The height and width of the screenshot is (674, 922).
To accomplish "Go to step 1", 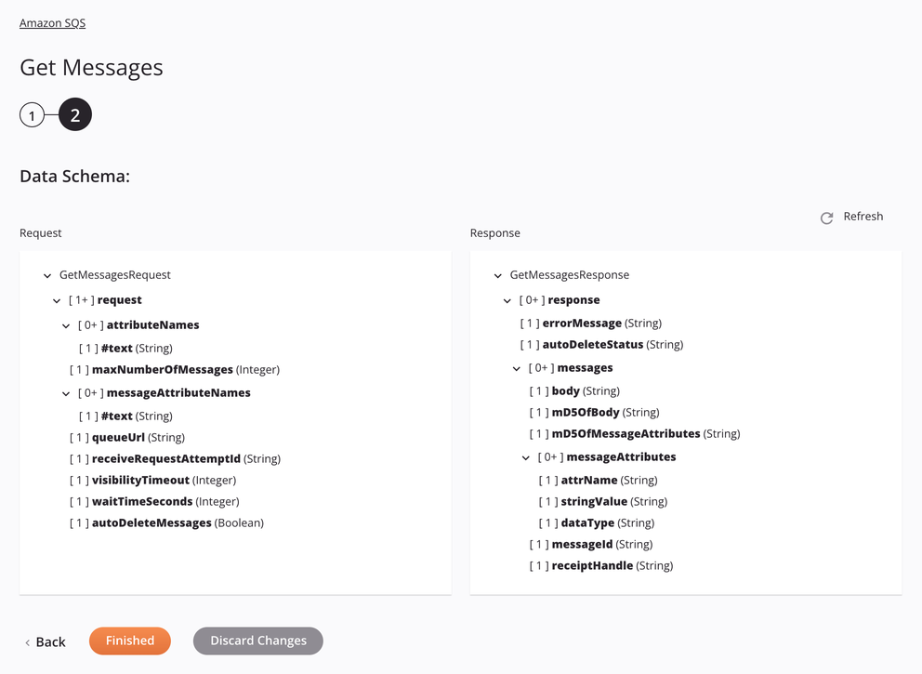I will click(x=32, y=115).
